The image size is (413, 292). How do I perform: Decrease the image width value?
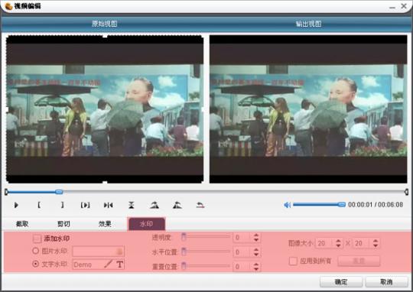(339, 245)
